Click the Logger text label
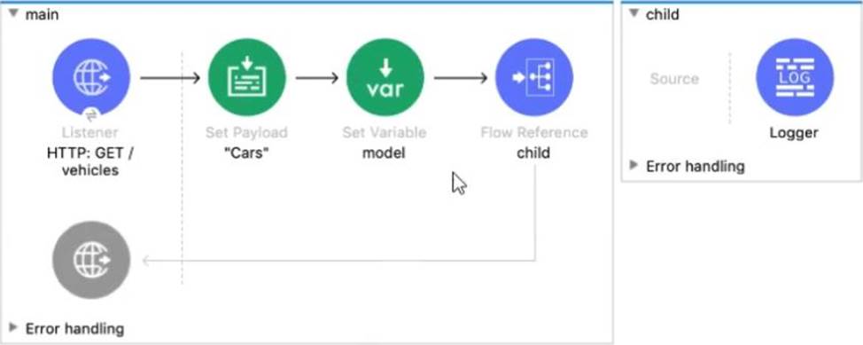This screenshot has width=863, height=345. pos(794,133)
